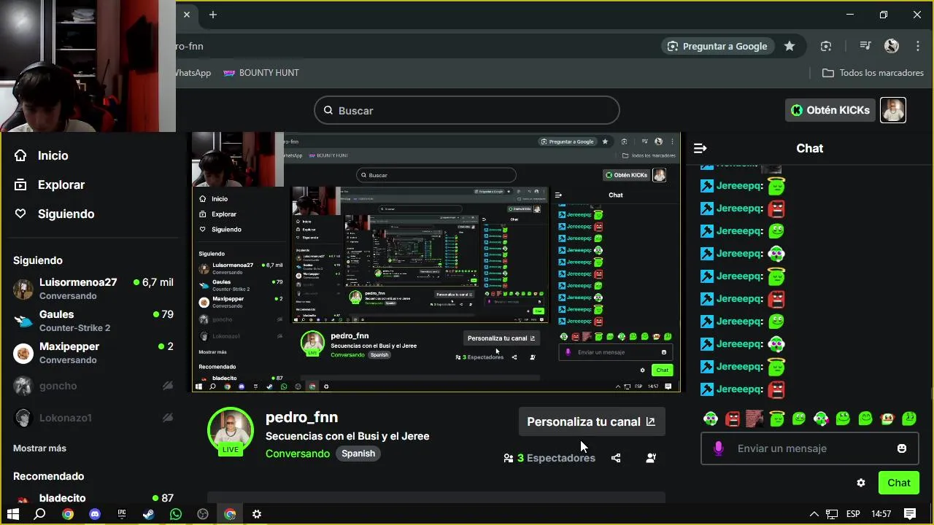The height and width of the screenshot is (525, 934).
Task: Bookmark this page with the star icon
Action: 790,46
